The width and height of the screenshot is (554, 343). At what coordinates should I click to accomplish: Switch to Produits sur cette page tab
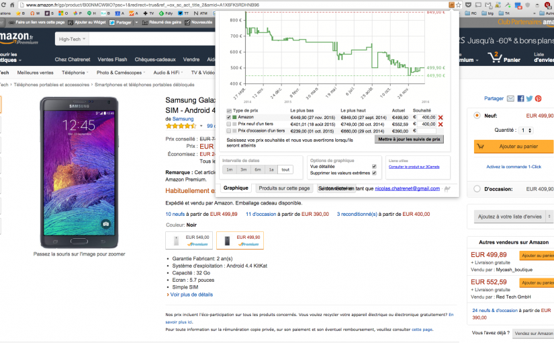[284, 188]
